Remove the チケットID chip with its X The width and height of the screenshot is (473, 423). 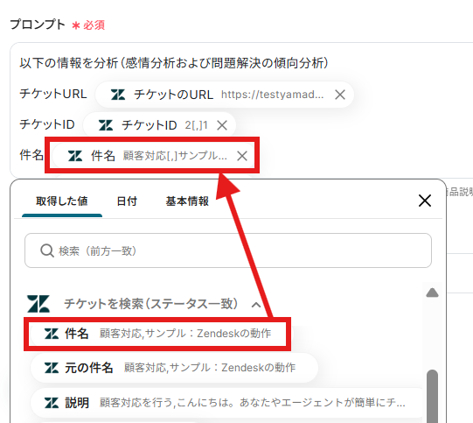(222, 125)
